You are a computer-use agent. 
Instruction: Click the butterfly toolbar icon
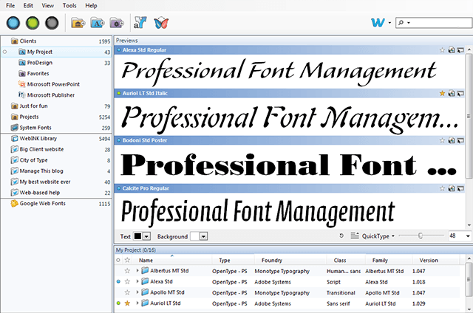161,23
